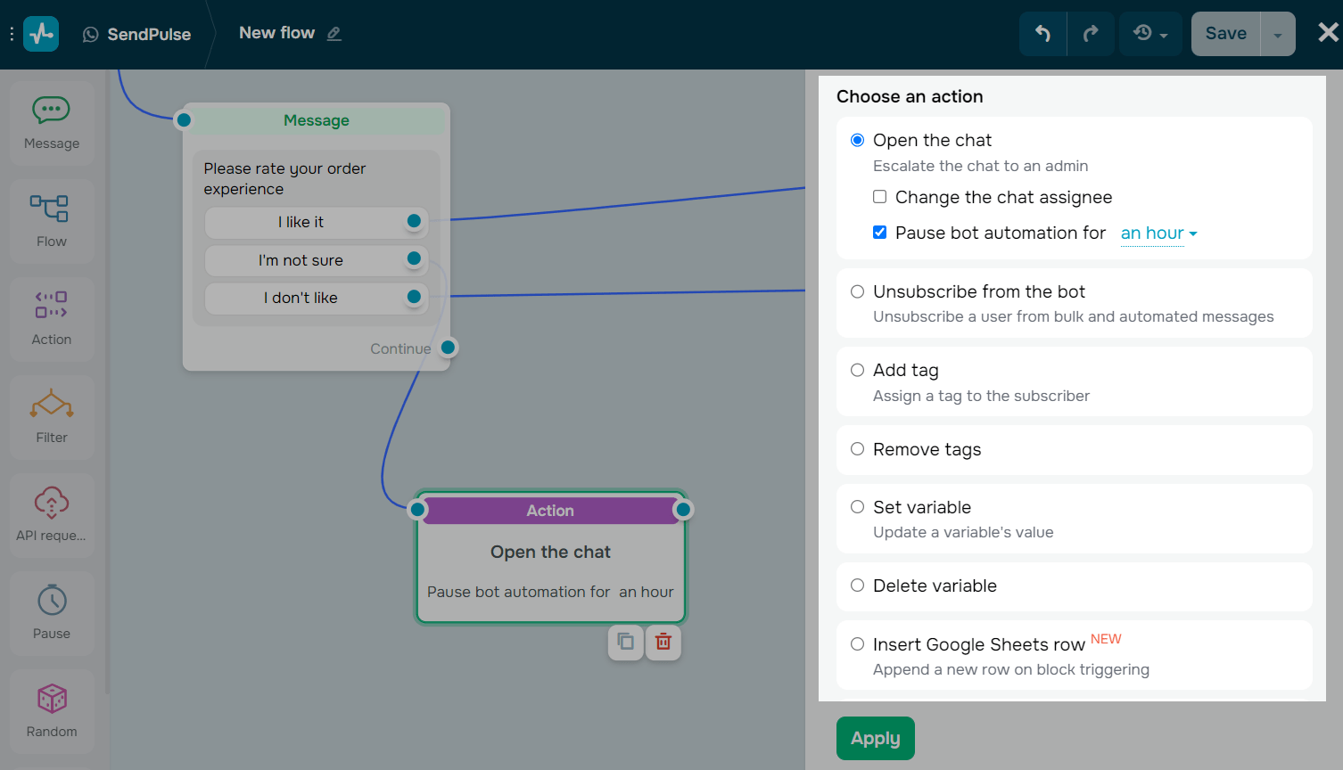Screen dimensions: 1343x770
Task: Open the Save button dropdown arrow
Action: pyautogui.click(x=1277, y=33)
